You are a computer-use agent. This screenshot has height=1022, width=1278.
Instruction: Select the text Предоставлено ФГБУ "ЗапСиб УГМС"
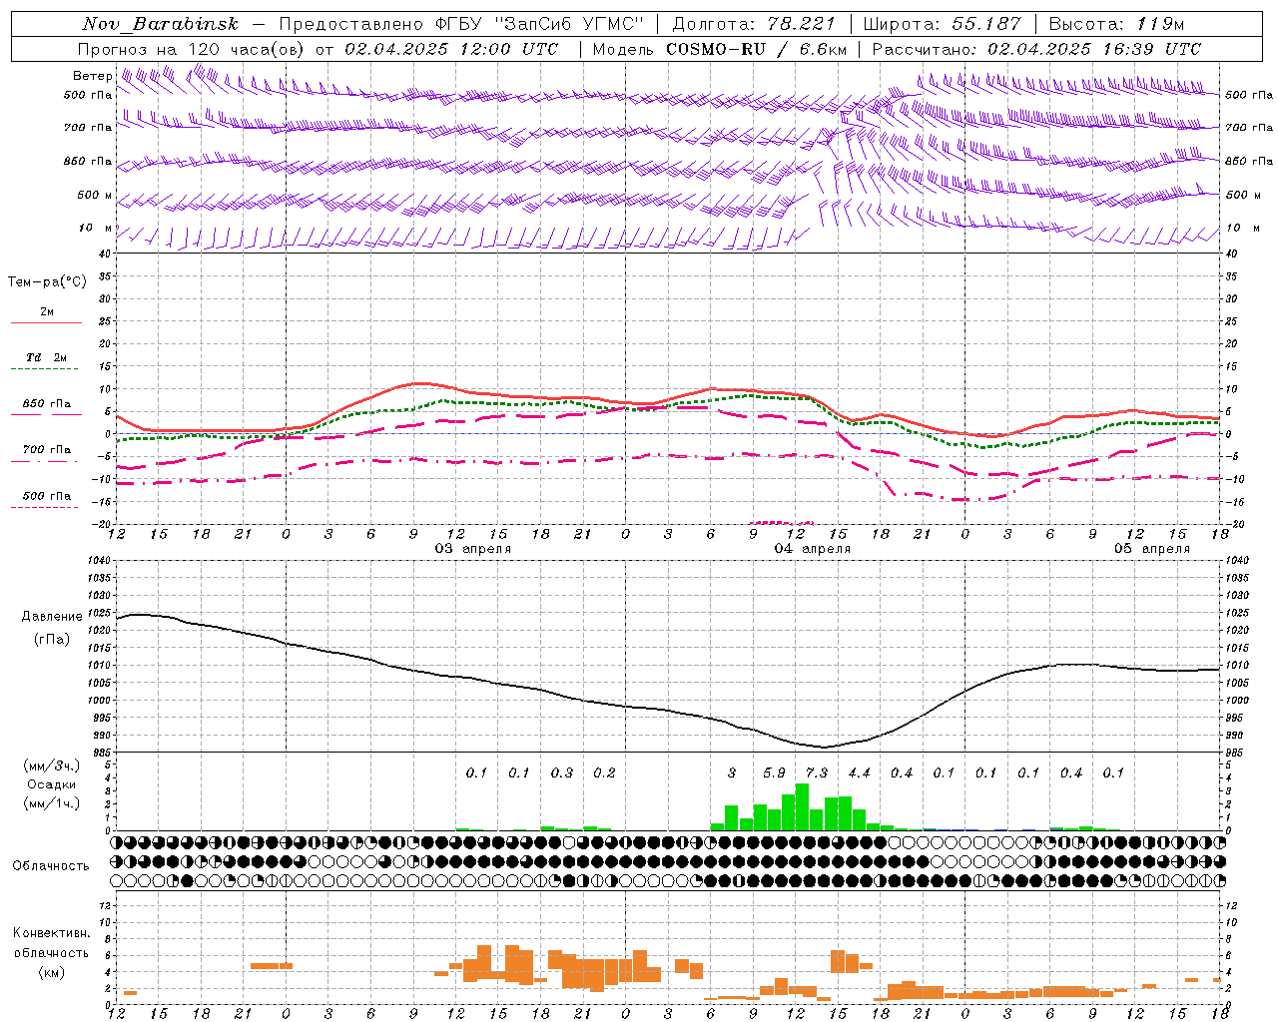tap(460, 24)
